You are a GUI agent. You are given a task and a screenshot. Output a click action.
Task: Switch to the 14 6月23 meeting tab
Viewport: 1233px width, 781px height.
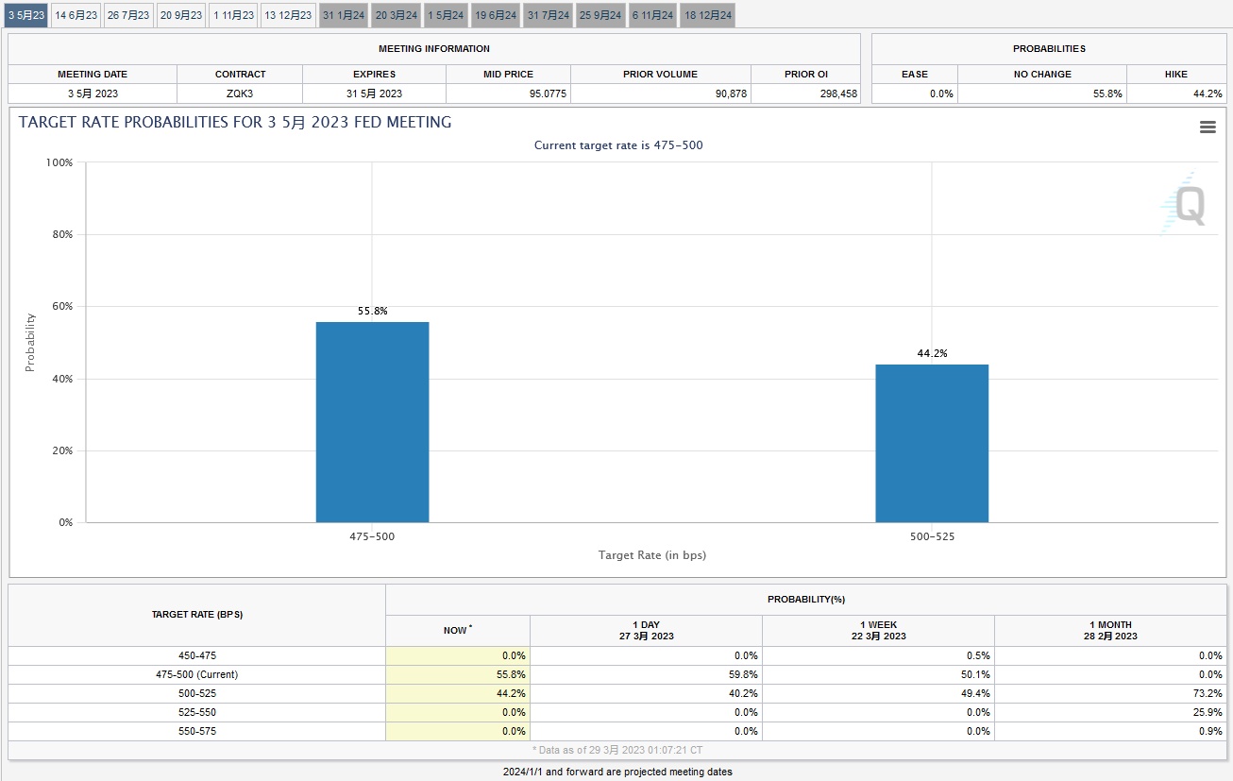(76, 15)
